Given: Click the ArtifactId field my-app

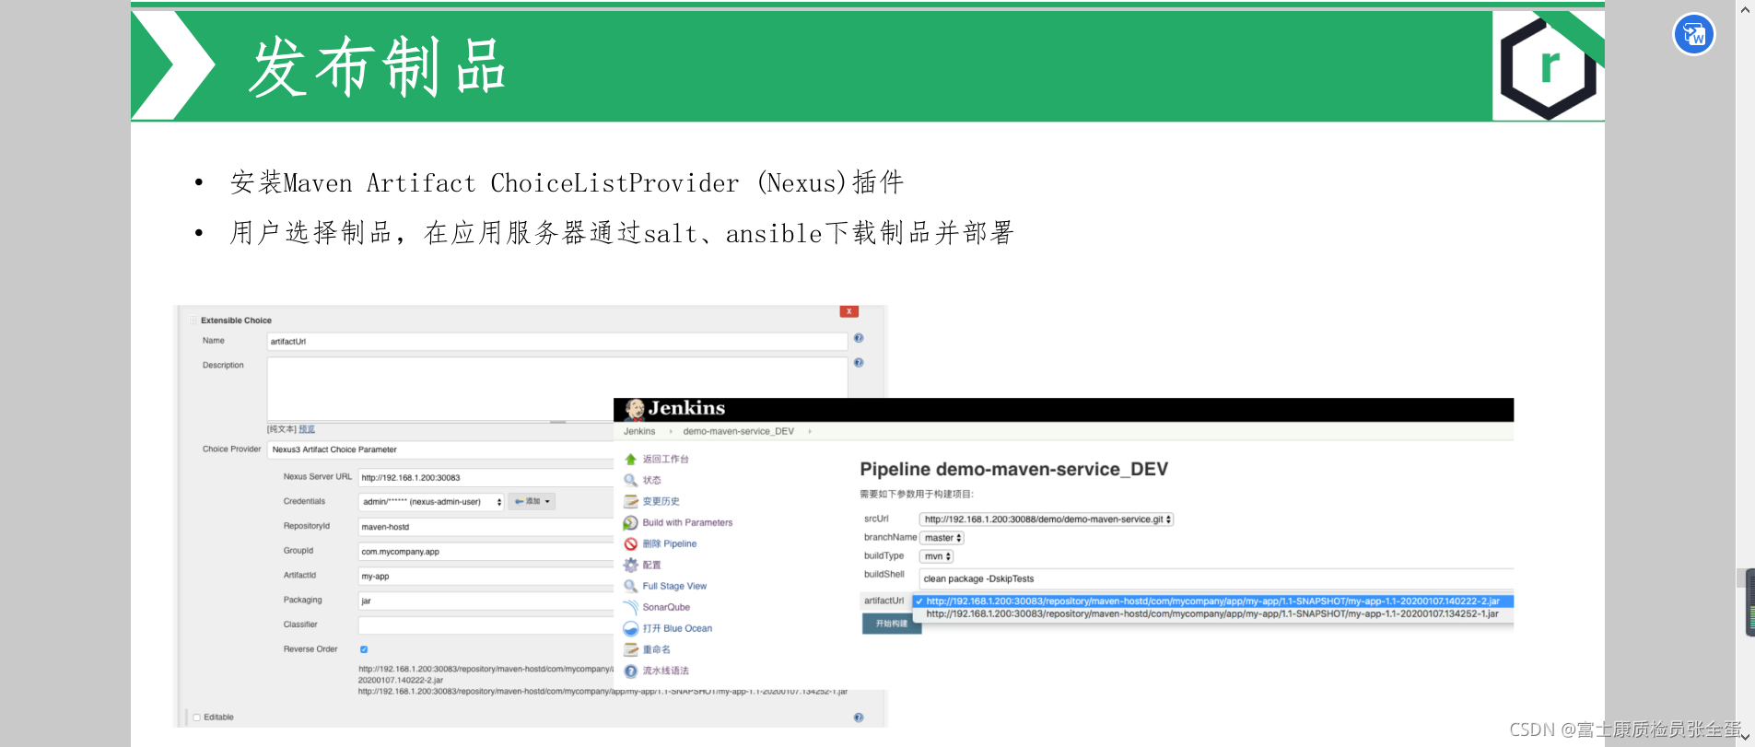Looking at the screenshot, I should pos(486,577).
